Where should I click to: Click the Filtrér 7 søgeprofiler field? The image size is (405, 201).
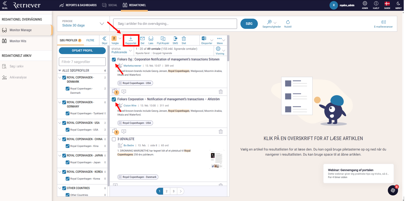[82, 62]
